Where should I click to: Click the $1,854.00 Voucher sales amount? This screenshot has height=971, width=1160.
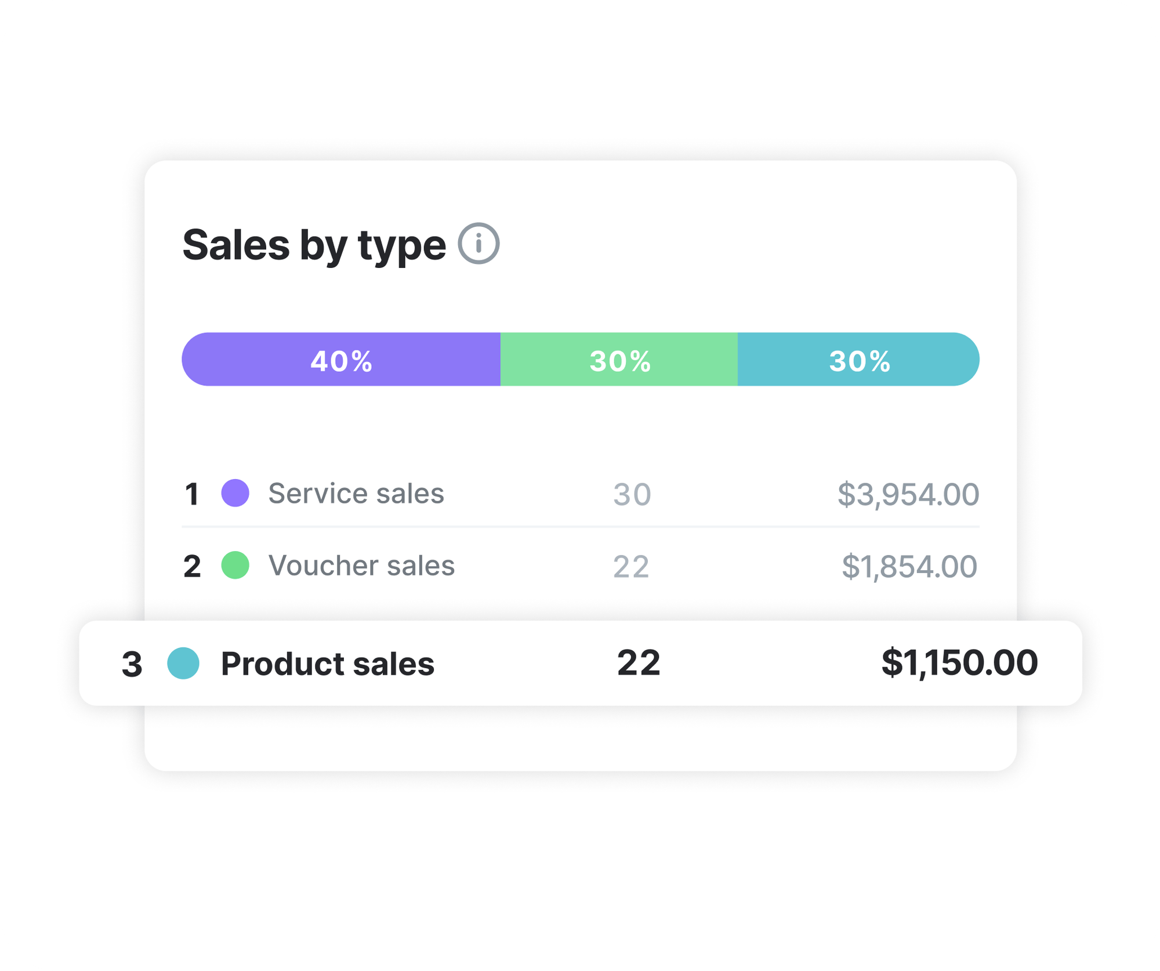tap(909, 566)
